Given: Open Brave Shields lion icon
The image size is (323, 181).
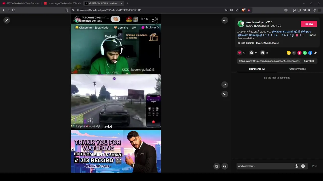Looking at the screenshot, I should 243,10.
